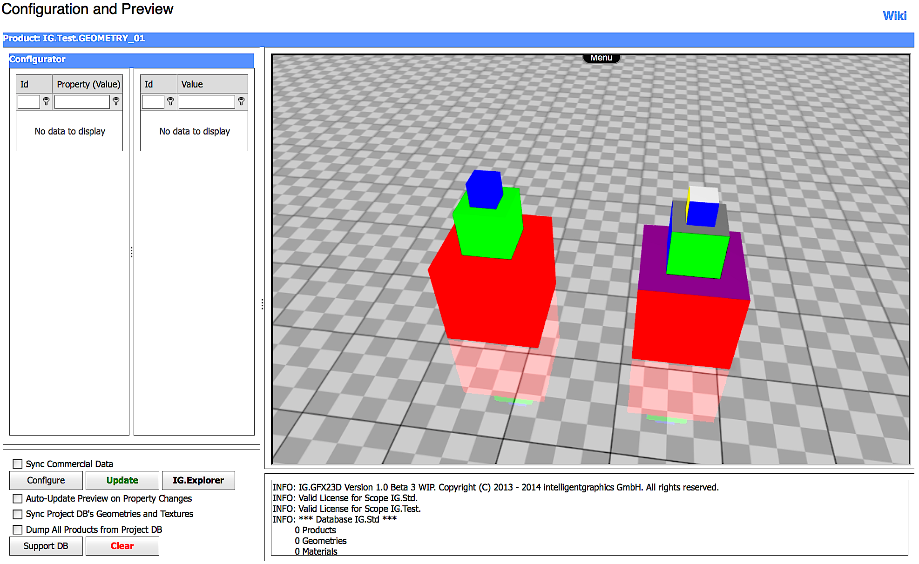Click filter icon beside Property table Id field

(x=46, y=101)
